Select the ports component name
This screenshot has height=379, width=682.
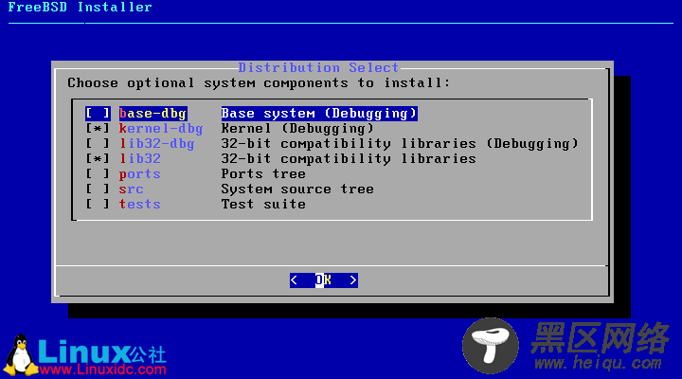point(140,174)
